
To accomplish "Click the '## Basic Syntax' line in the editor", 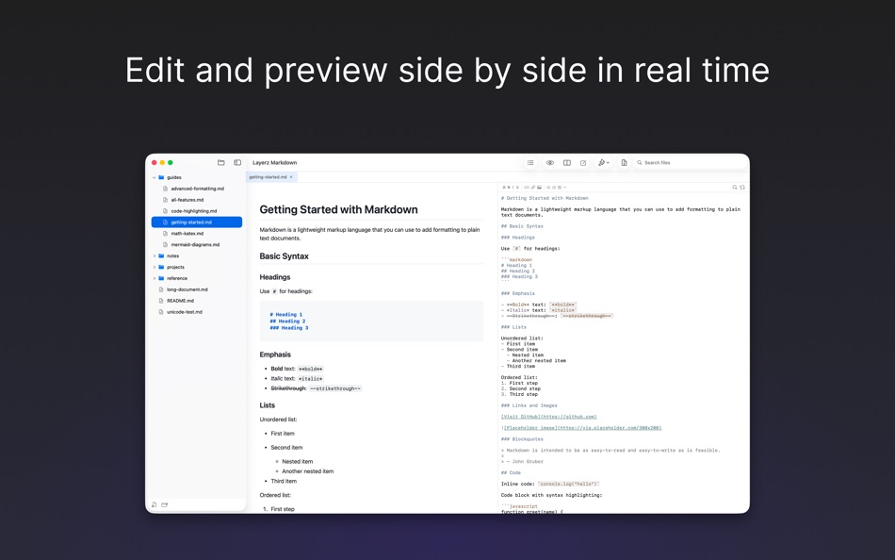I will point(522,226).
